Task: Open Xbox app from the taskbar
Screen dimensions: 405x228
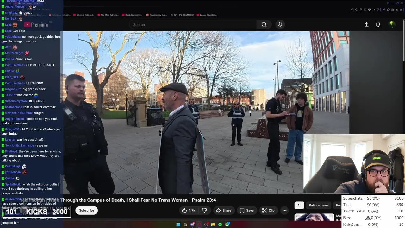Action: click(227, 225)
